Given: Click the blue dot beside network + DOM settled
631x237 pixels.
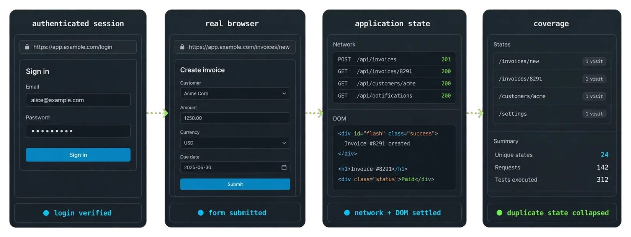Looking at the screenshot, I should tap(347, 213).
